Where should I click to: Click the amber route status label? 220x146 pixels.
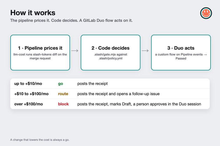[x=63, y=94]
